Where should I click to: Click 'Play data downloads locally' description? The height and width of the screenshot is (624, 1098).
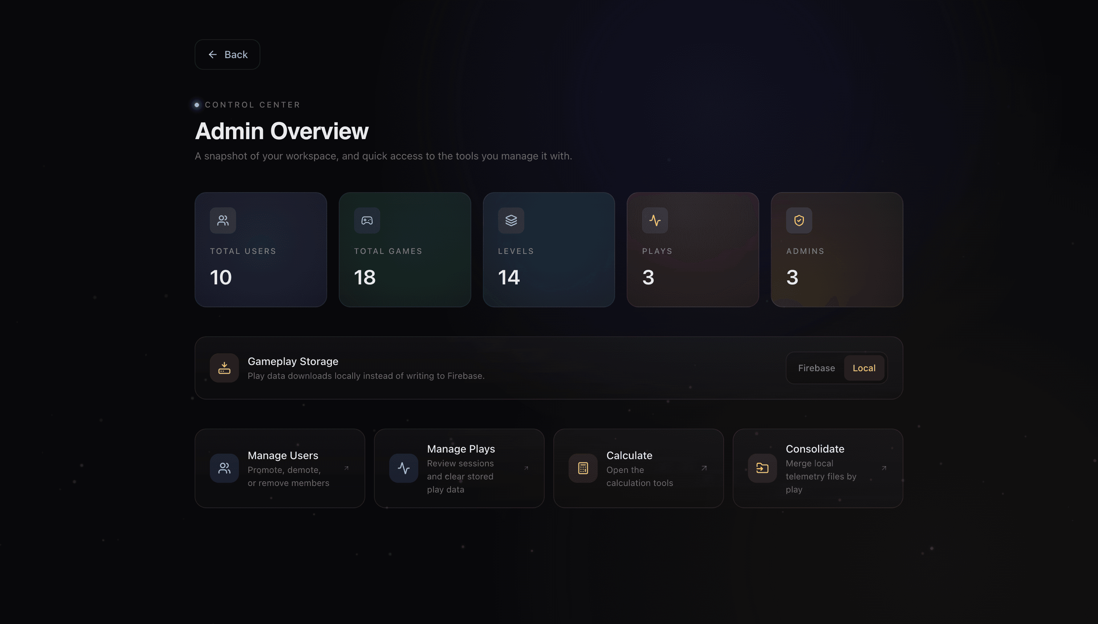coord(366,376)
